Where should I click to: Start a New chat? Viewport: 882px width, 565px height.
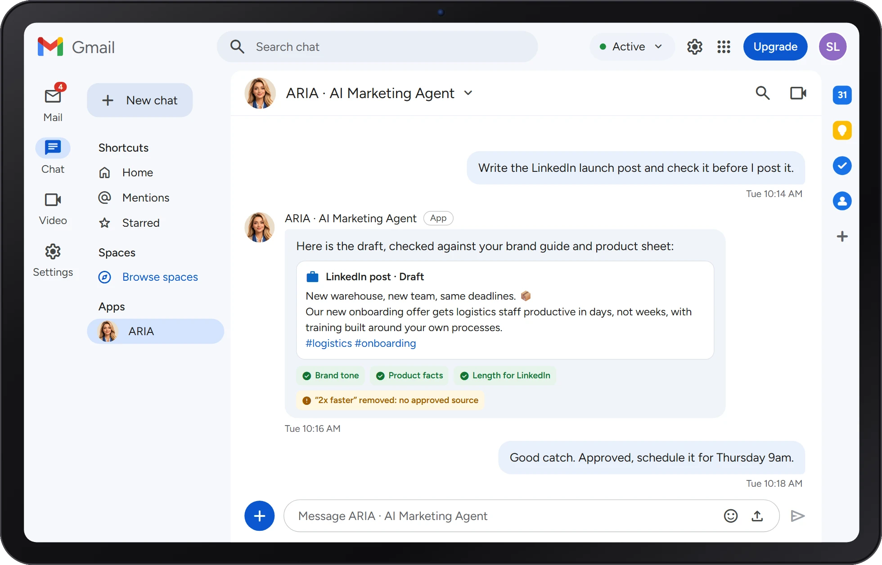coord(140,100)
